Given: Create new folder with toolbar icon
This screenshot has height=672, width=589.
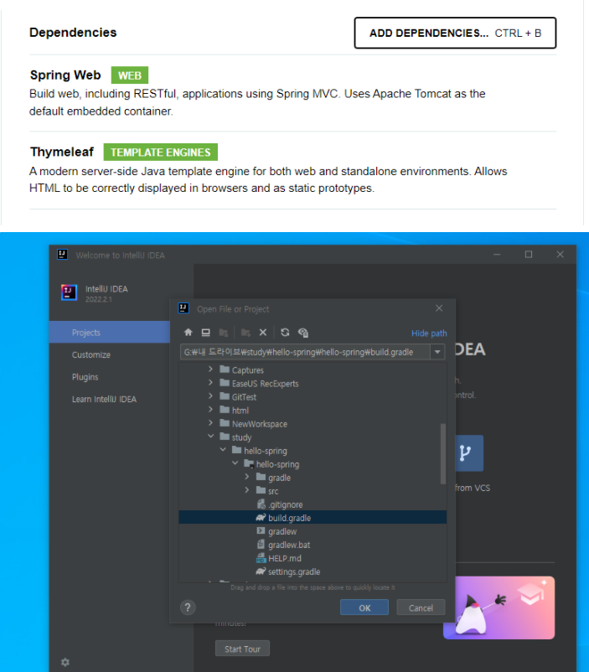Looking at the screenshot, I should pyautogui.click(x=245, y=333).
